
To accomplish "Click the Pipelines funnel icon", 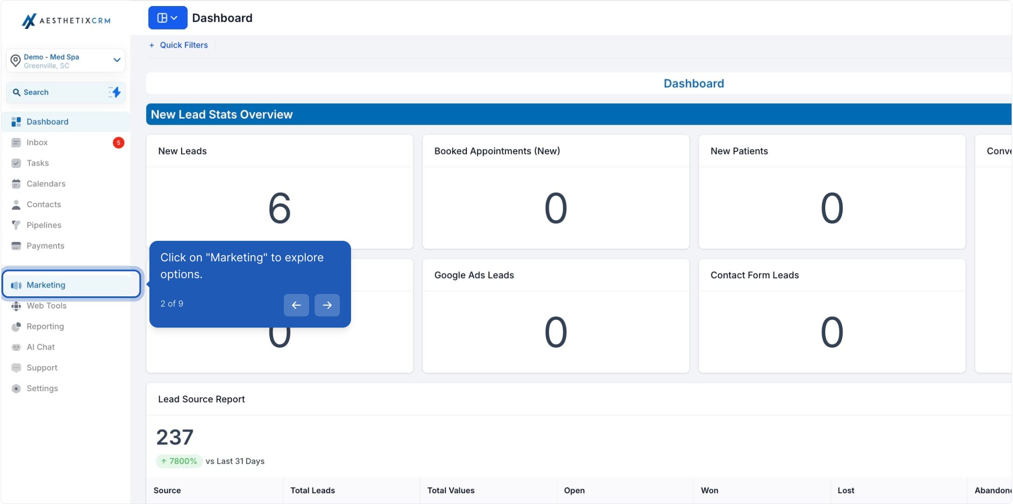I will [x=16, y=225].
